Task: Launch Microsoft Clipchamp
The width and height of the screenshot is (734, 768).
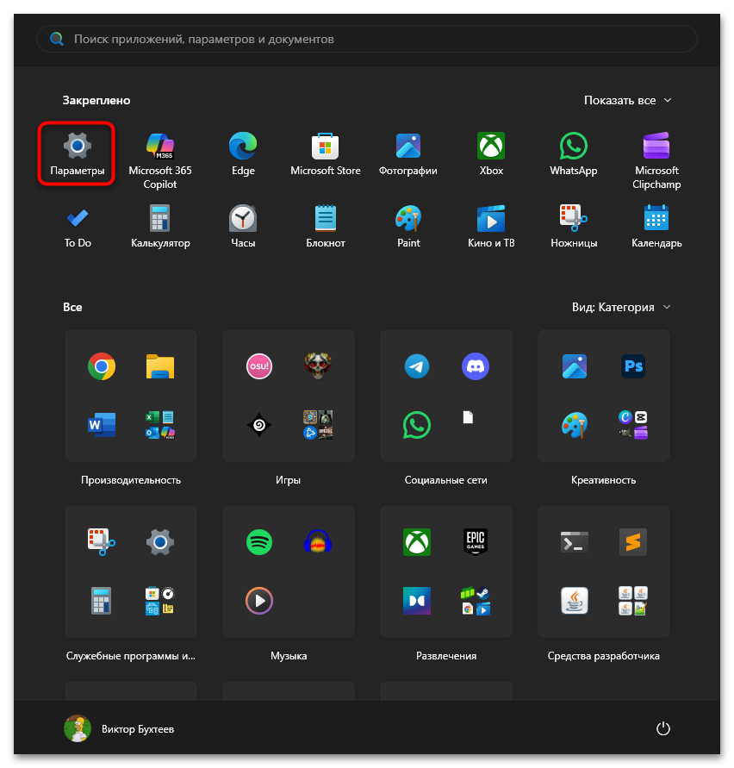Action: [x=656, y=160]
